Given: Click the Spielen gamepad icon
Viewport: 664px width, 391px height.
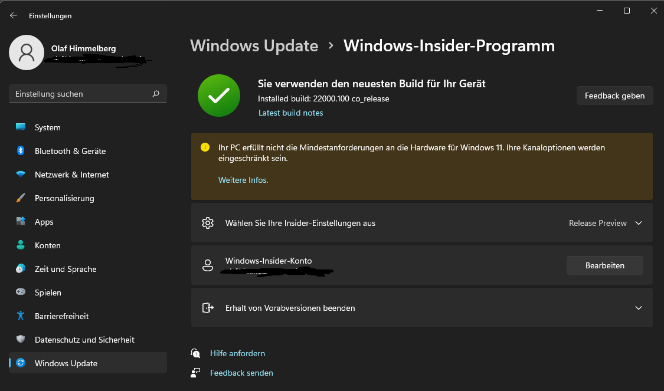Looking at the screenshot, I should tap(20, 292).
